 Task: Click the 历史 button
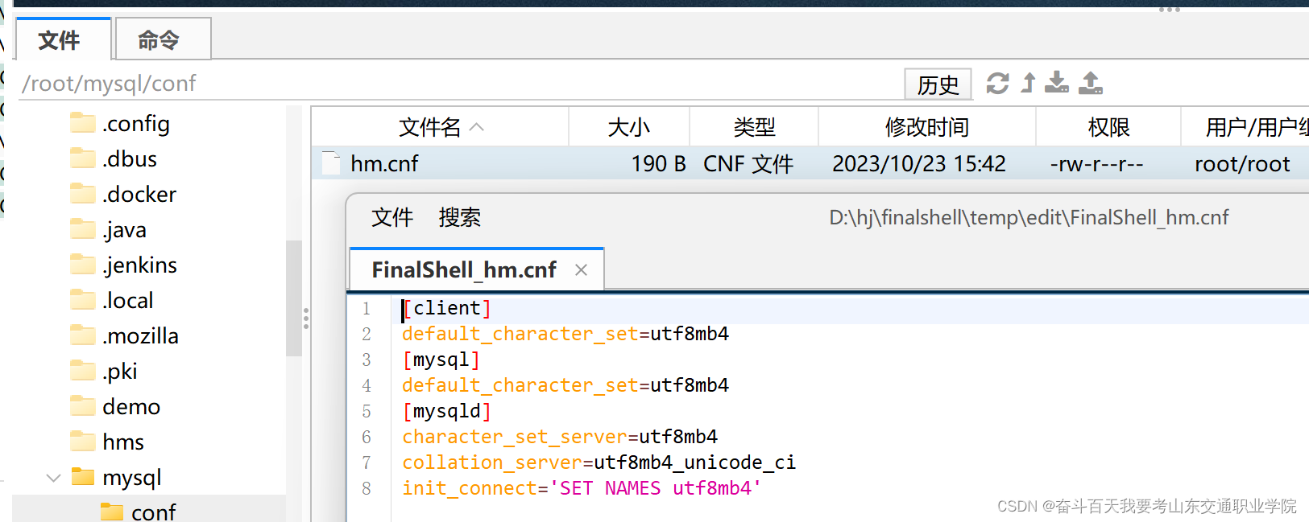[x=938, y=84]
